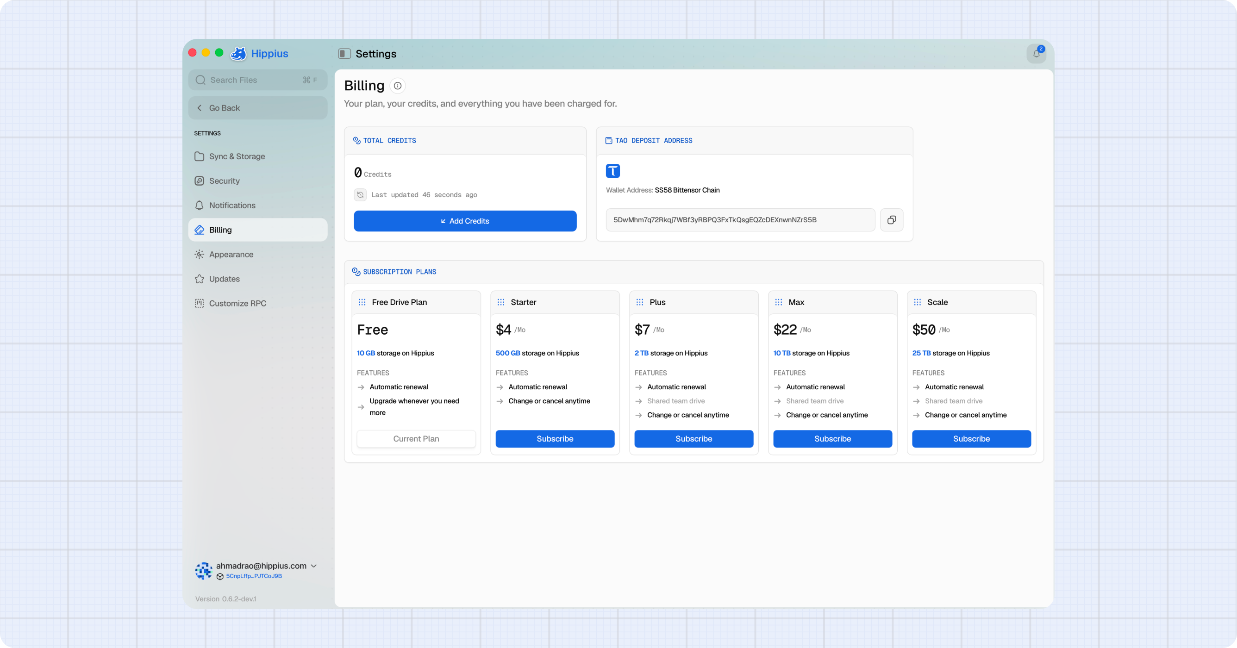This screenshot has height=648, width=1237.
Task: Click the cube icon beside account address
Action: pos(220,576)
